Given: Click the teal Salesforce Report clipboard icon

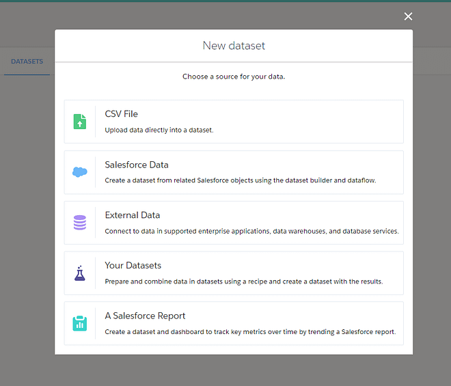Looking at the screenshot, I should pos(80,323).
